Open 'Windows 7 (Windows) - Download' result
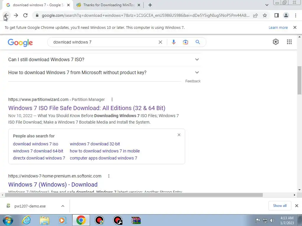302x226 pixels. click(53, 185)
